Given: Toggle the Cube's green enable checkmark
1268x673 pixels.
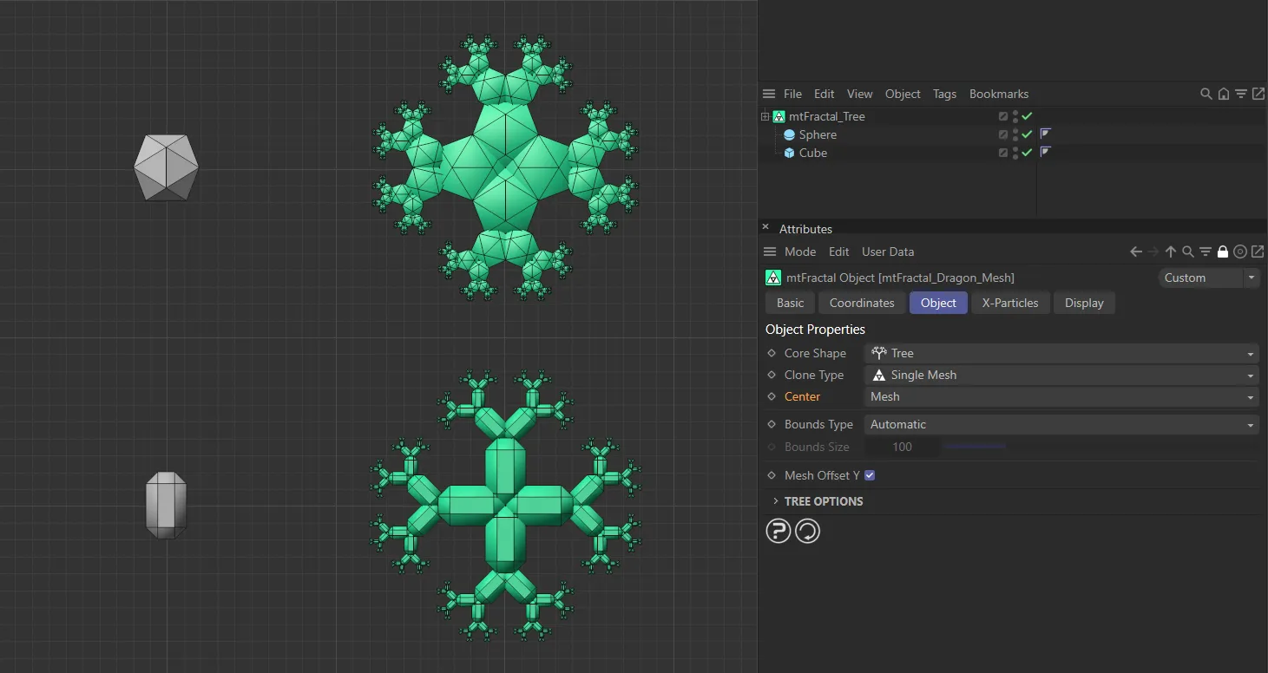Looking at the screenshot, I should pyautogui.click(x=1027, y=153).
